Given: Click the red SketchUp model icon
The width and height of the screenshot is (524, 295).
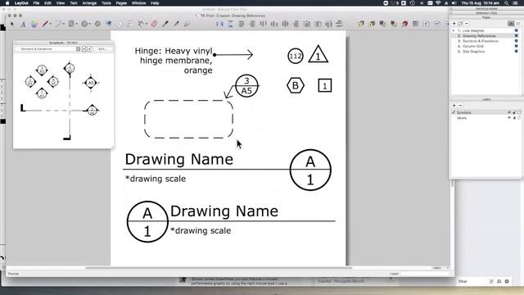Looking at the screenshot, I should [x=404, y=24].
